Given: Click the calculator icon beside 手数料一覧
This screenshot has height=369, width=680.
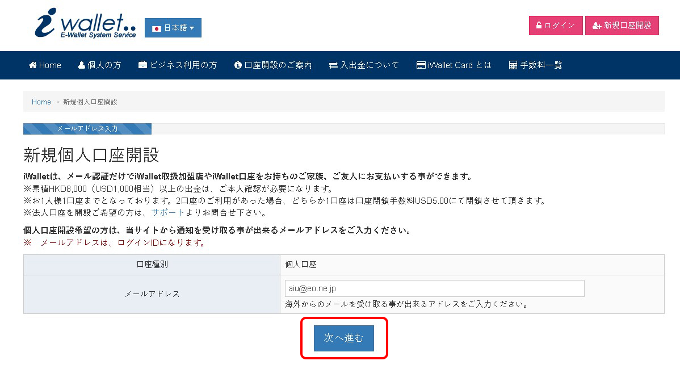Looking at the screenshot, I should coord(513,65).
